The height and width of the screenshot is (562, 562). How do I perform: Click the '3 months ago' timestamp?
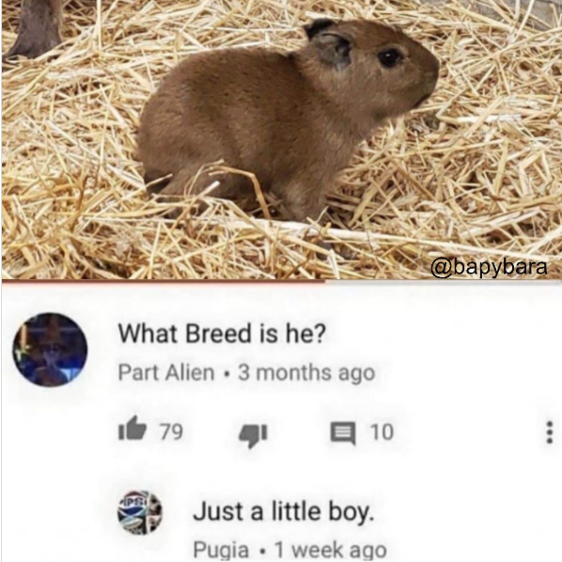point(306,373)
